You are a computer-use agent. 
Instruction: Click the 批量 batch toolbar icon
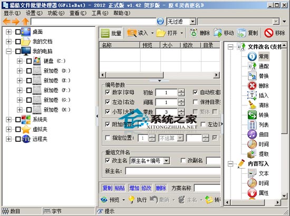point(105,33)
